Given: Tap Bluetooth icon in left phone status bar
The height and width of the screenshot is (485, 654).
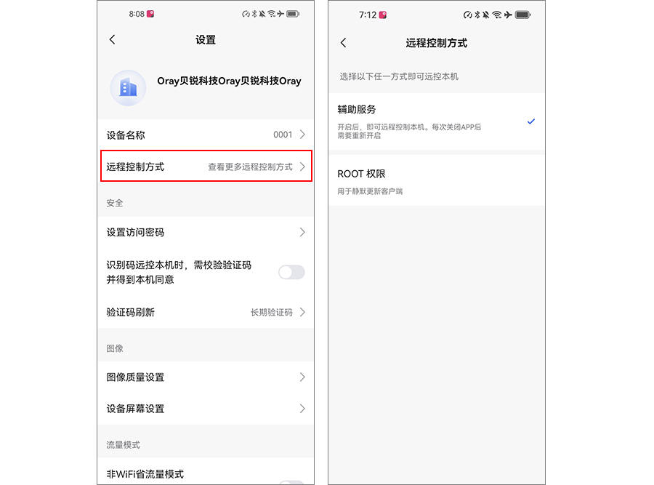Looking at the screenshot, I should [254, 14].
